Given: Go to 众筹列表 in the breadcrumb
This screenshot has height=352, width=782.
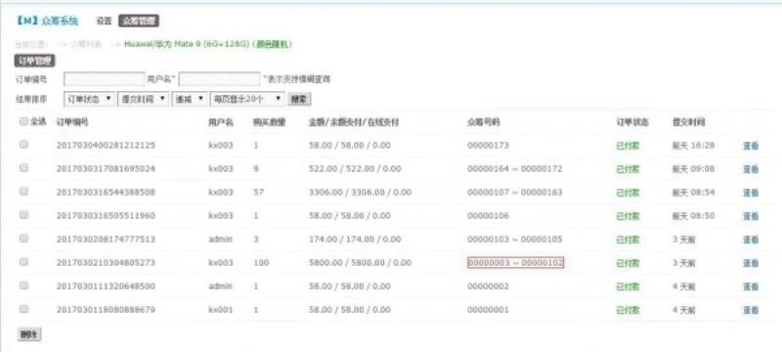Looking at the screenshot, I should click(x=86, y=44).
